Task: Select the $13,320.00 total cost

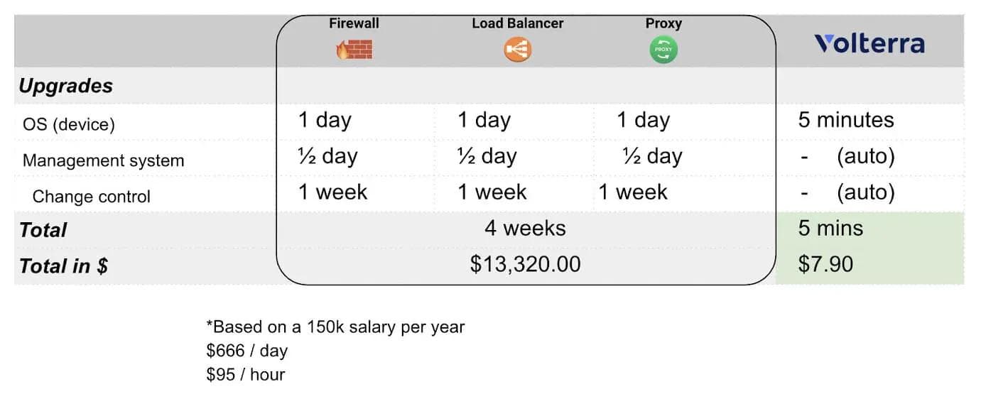Action: pos(525,265)
